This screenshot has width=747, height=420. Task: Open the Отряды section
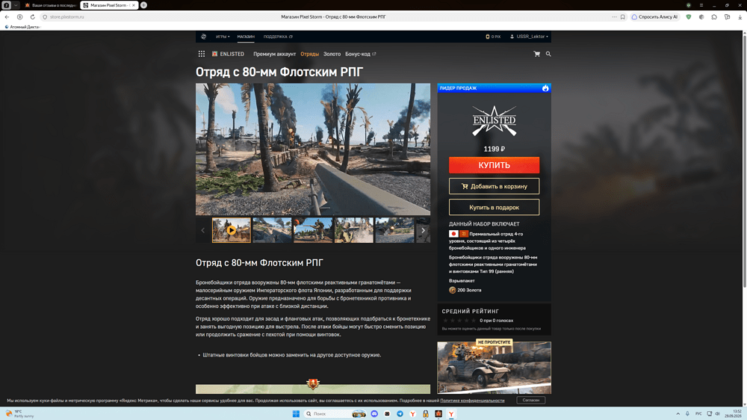[x=309, y=54]
